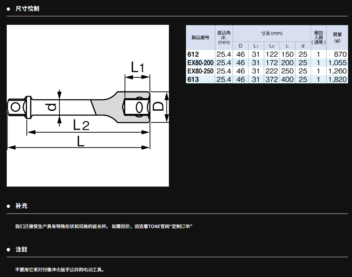Click the 1,820 mass value cell
The width and height of the screenshot is (352, 277).
click(x=337, y=79)
